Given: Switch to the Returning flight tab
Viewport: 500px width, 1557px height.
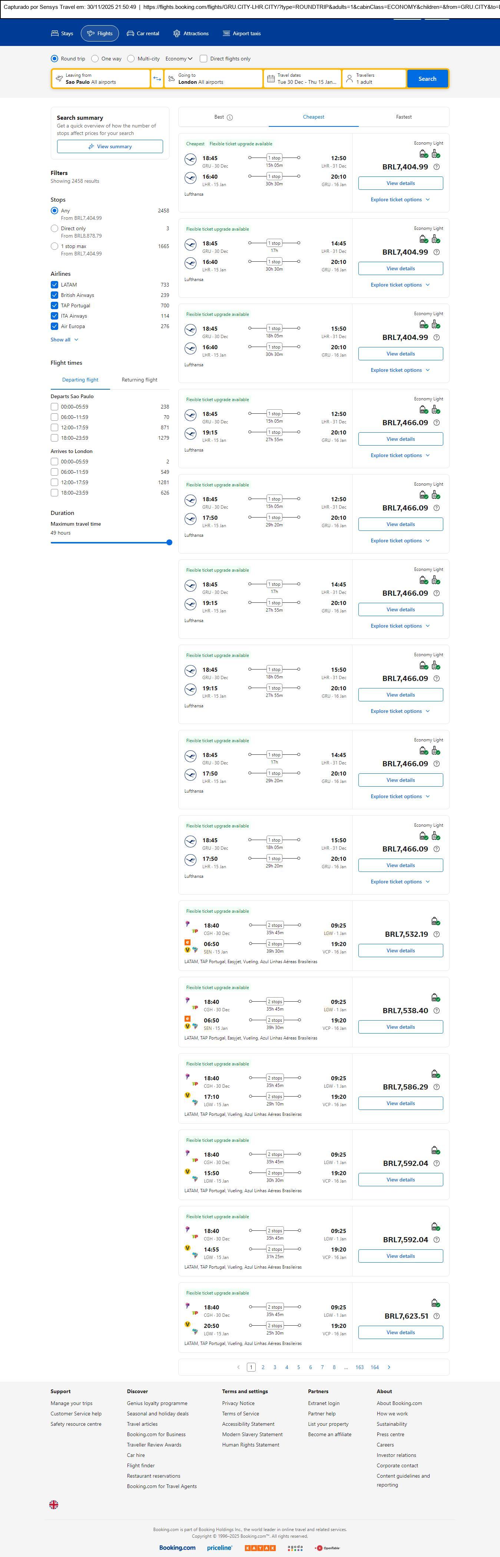Looking at the screenshot, I should 139,380.
